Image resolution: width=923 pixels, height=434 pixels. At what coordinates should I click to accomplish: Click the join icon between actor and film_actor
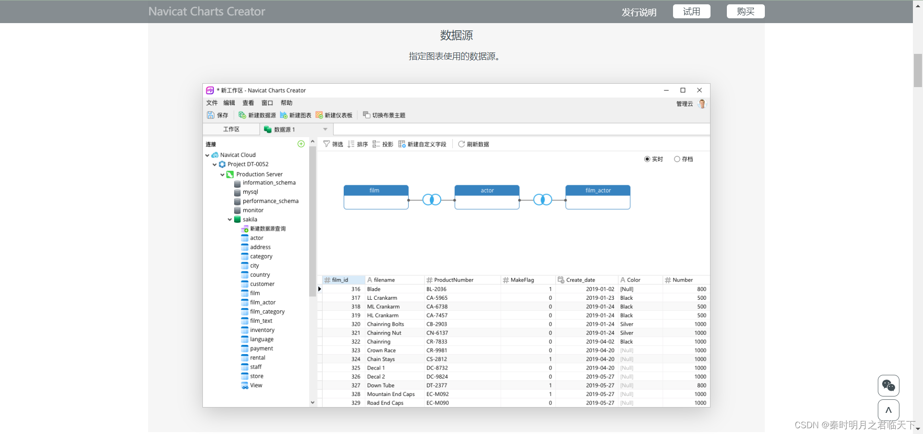[543, 200]
